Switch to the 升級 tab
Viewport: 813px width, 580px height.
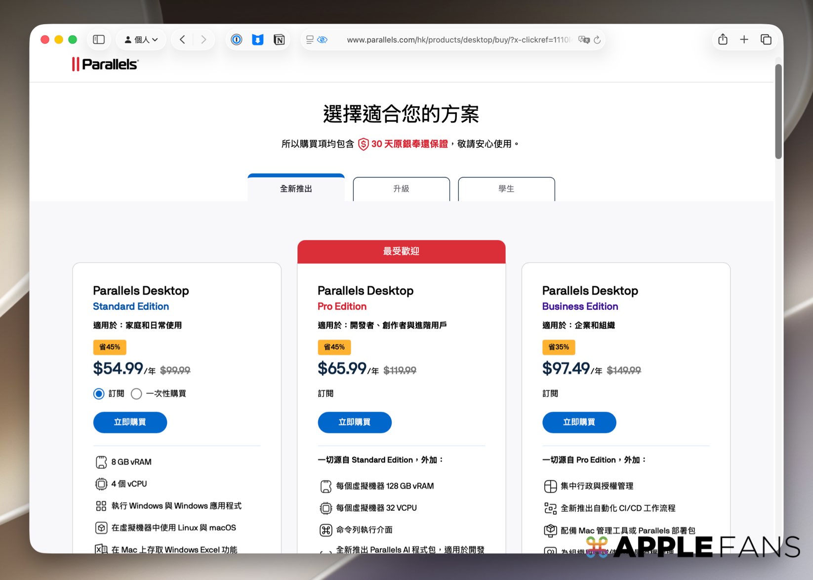tap(401, 189)
